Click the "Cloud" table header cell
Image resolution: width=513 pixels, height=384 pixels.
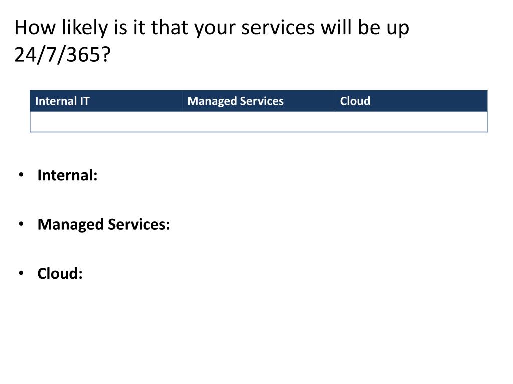pos(411,101)
